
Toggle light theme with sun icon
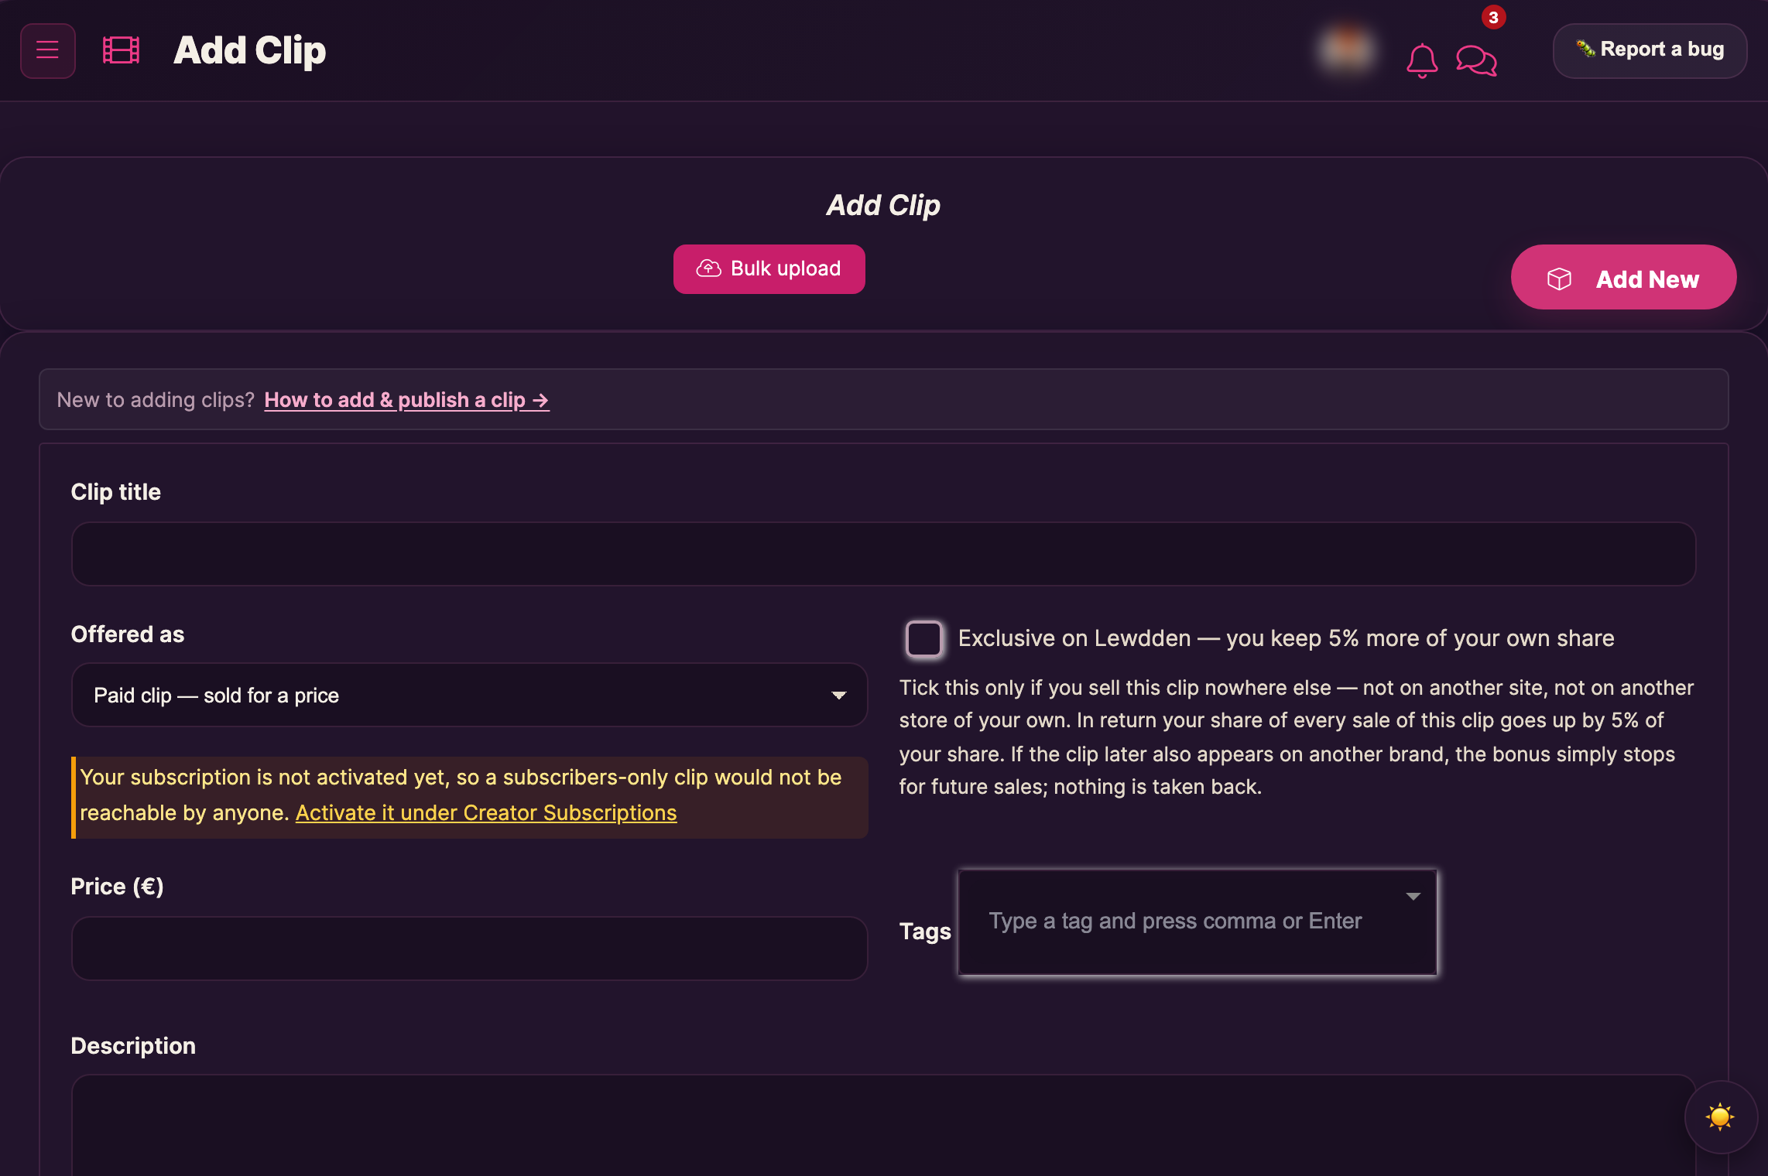[1720, 1117]
